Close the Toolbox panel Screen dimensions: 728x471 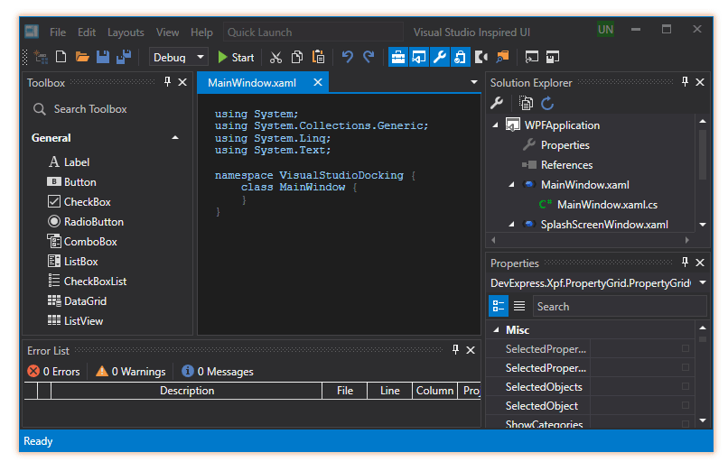(x=182, y=82)
